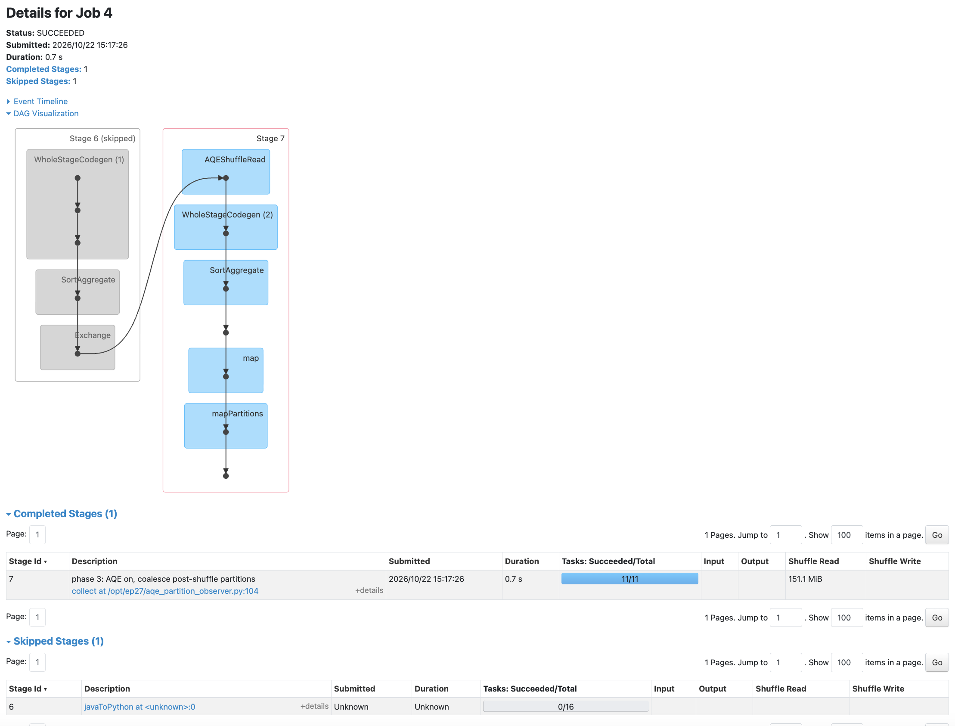The width and height of the screenshot is (955, 726).
Task: Show +details for skipped stage 6
Action: point(314,706)
